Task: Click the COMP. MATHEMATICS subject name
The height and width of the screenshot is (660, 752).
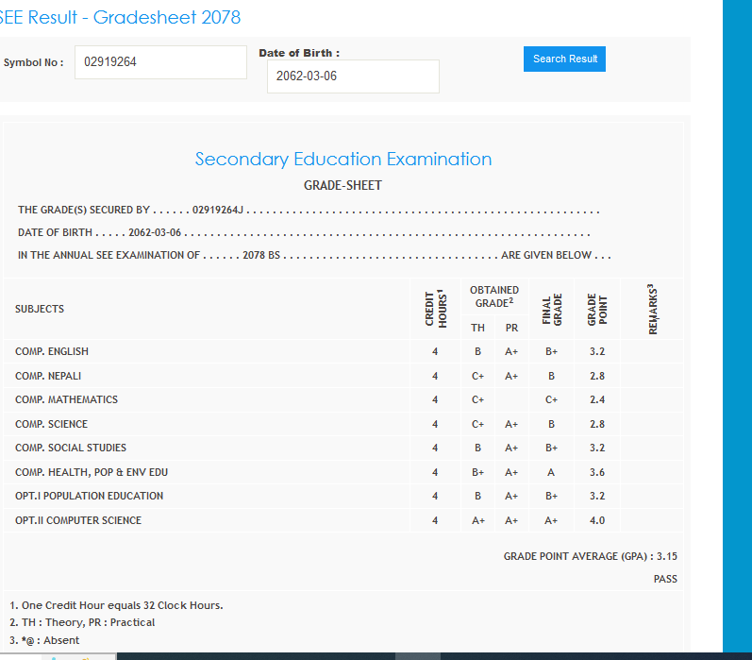Action: (x=66, y=399)
